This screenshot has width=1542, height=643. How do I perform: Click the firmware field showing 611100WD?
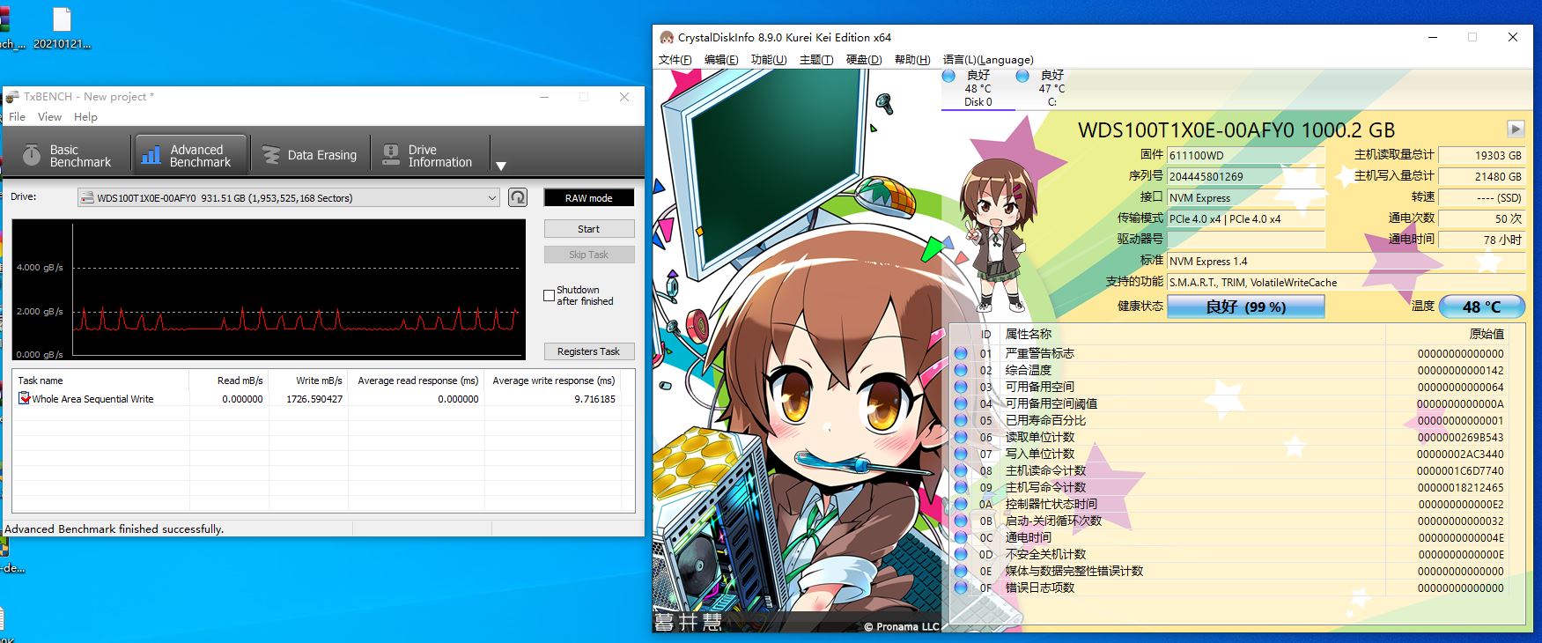[1245, 155]
